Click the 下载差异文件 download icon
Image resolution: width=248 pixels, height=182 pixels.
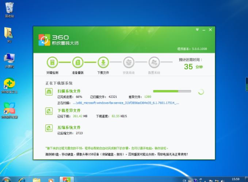pos(49,111)
